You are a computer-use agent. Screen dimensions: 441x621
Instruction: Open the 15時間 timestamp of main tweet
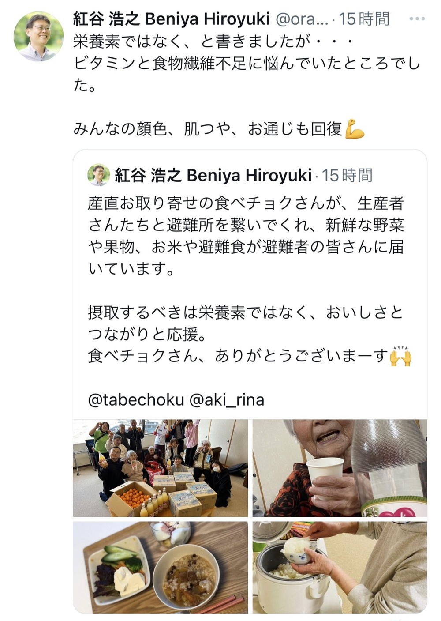click(364, 19)
